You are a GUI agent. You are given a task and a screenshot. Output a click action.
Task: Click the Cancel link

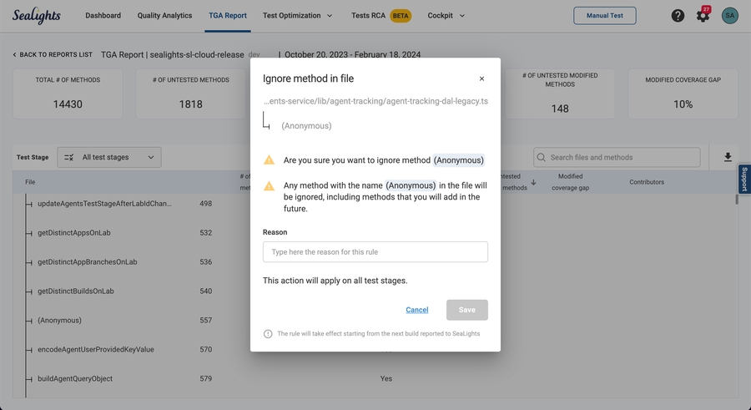click(416, 310)
